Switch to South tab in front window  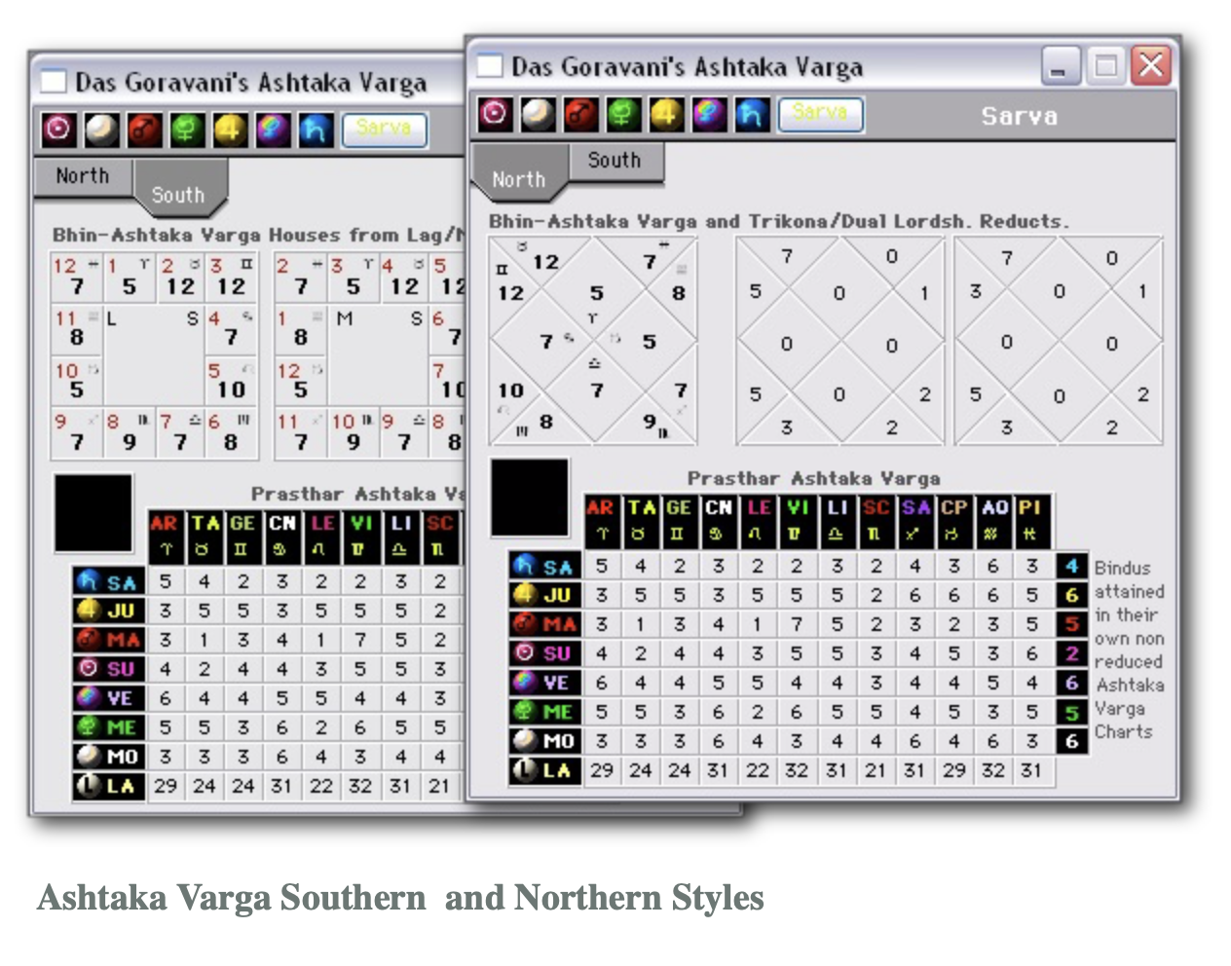click(x=615, y=161)
